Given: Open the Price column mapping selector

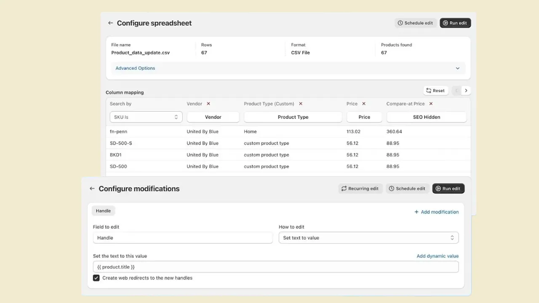Looking at the screenshot, I should tap(364, 117).
